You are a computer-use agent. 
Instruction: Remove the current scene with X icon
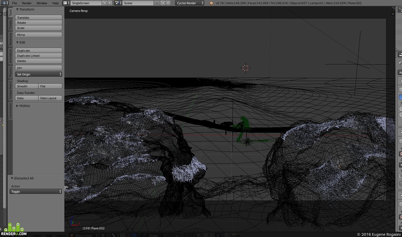tap(168, 3)
